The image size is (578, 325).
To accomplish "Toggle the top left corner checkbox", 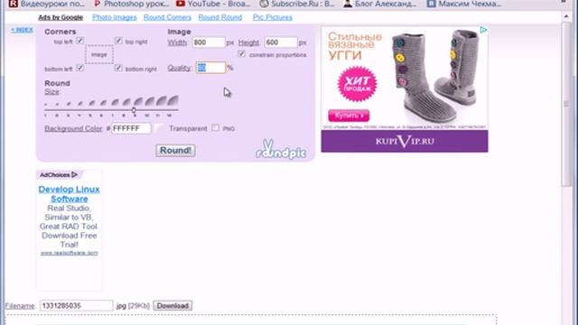I will pos(80,41).
